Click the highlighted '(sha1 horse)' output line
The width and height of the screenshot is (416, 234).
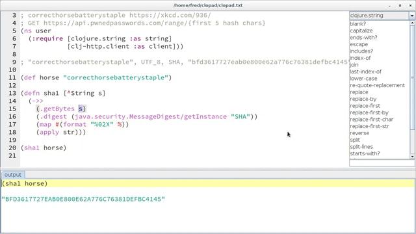[x=208, y=183]
